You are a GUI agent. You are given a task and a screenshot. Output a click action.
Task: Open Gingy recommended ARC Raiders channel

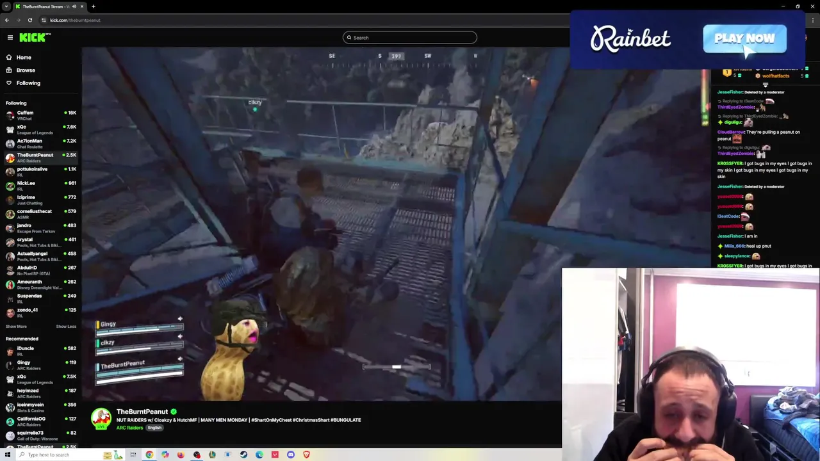pyautogui.click(x=40, y=366)
